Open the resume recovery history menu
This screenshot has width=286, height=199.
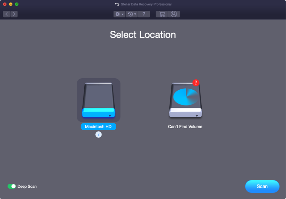132,14
